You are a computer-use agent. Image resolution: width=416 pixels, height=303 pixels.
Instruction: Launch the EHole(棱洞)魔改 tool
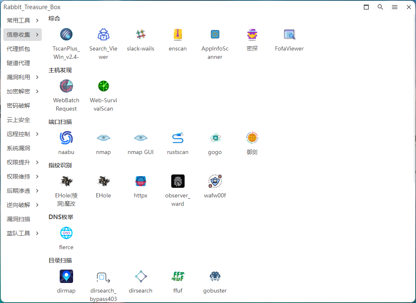[66, 181]
